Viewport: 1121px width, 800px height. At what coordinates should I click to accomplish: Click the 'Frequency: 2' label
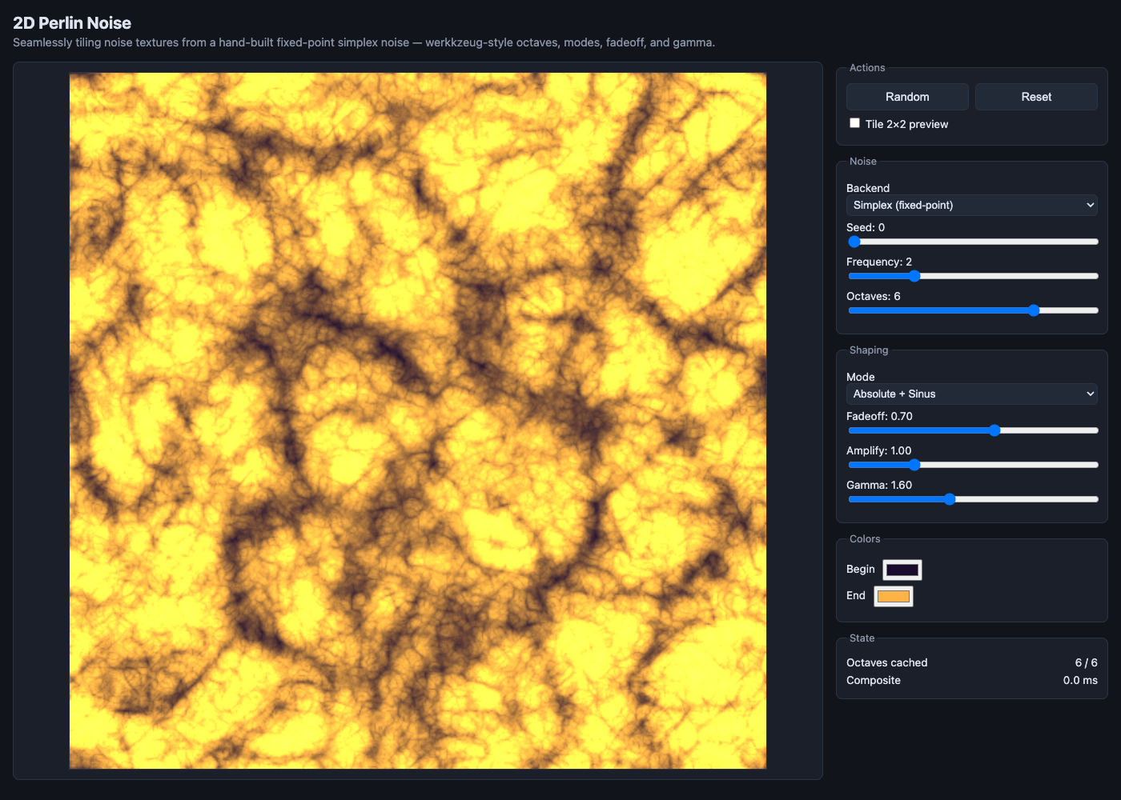pos(879,262)
